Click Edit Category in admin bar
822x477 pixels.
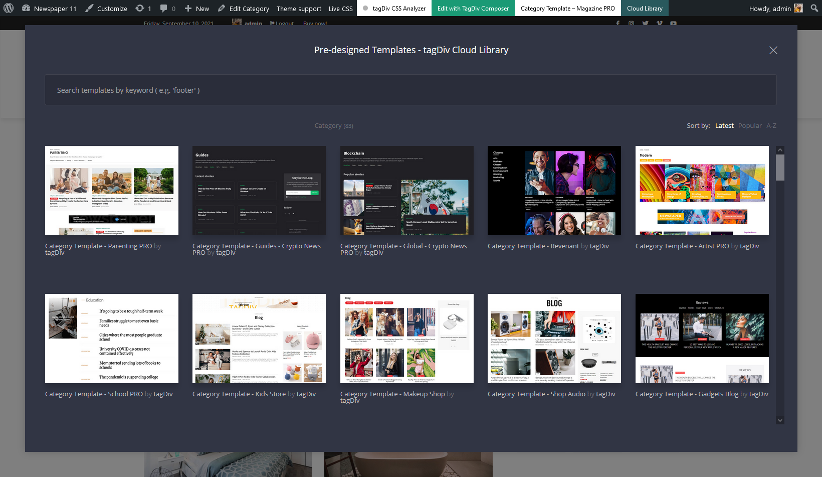[243, 8]
